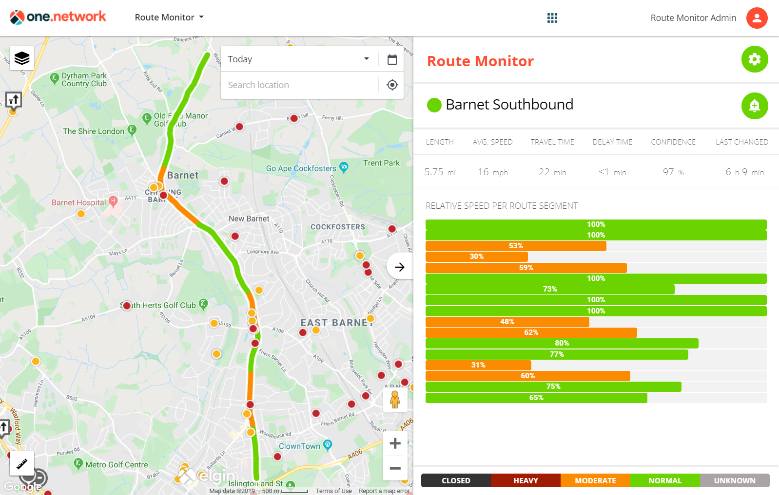Open the apps grid menu
The image size is (779, 495).
tap(552, 18)
